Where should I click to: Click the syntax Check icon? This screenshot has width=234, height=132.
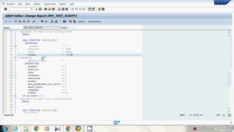pos(34,22)
